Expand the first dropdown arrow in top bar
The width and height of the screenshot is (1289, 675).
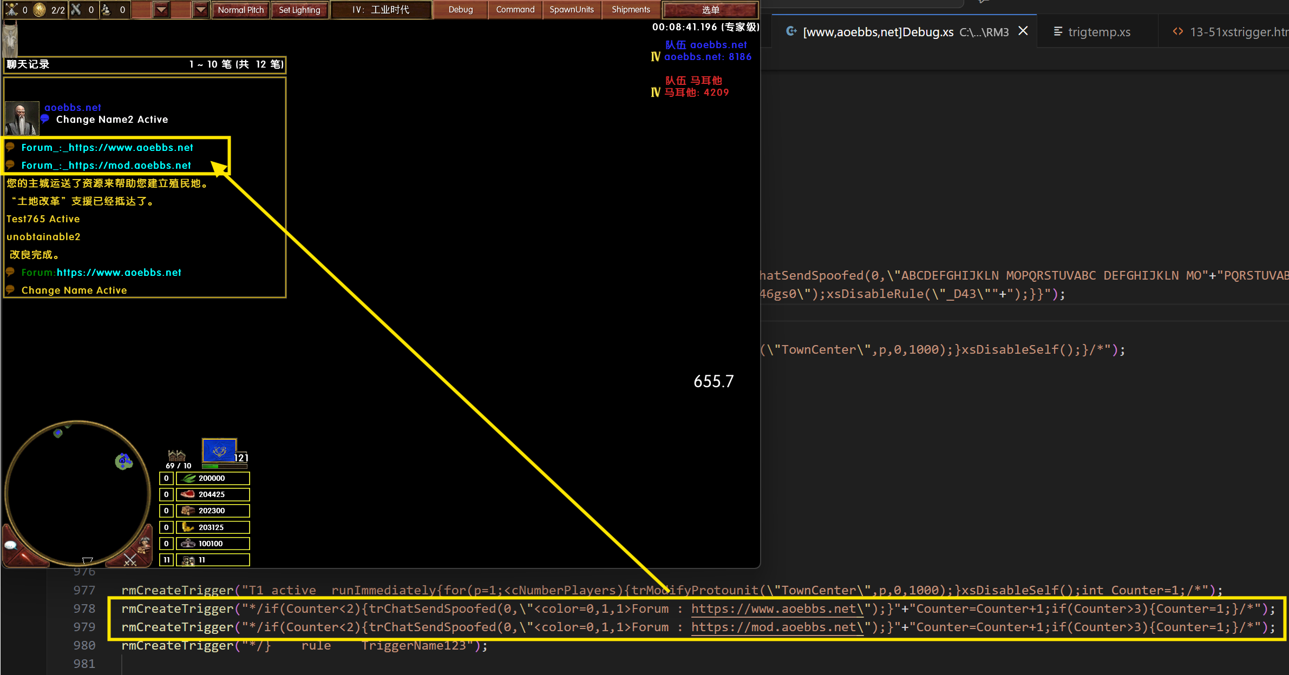[x=161, y=10]
